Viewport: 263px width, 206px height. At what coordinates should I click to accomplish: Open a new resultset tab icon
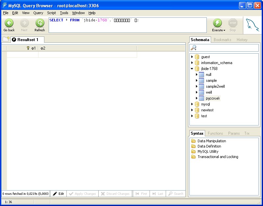pyautogui.click(x=6, y=39)
